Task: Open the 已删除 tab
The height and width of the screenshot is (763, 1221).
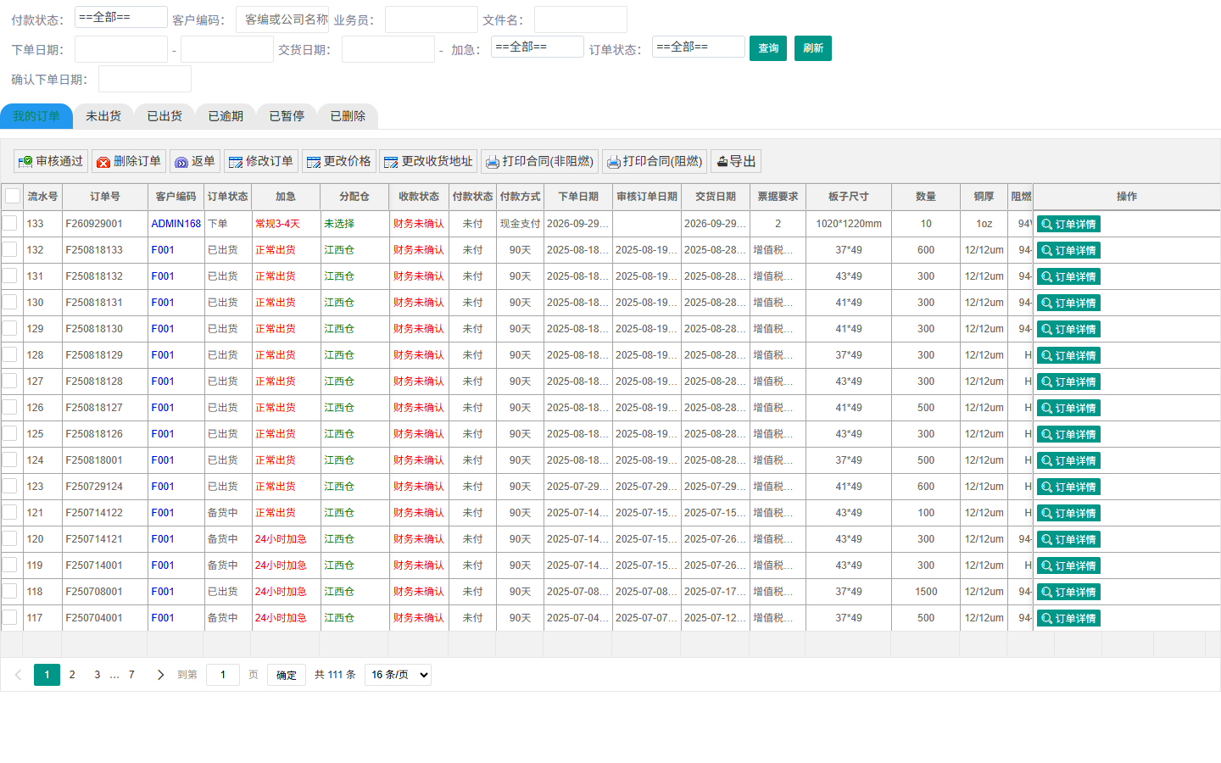Action: click(x=348, y=116)
